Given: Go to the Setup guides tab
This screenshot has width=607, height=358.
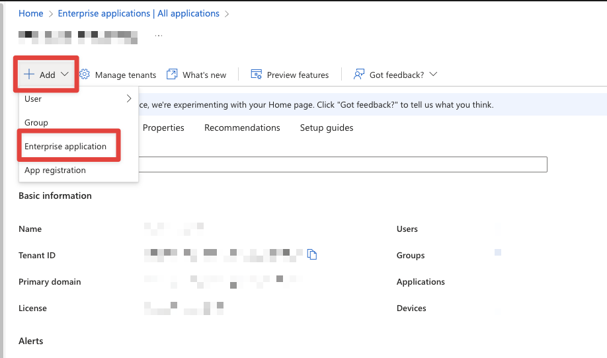Looking at the screenshot, I should 327,127.
